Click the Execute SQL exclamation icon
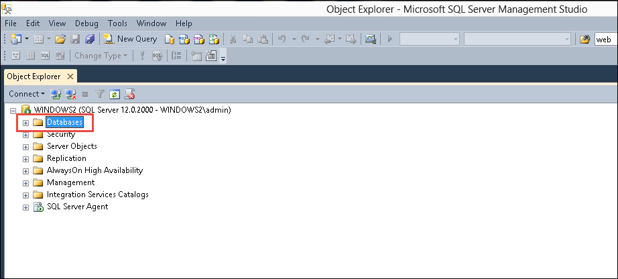Screen dimensions: 618x279 [142, 56]
